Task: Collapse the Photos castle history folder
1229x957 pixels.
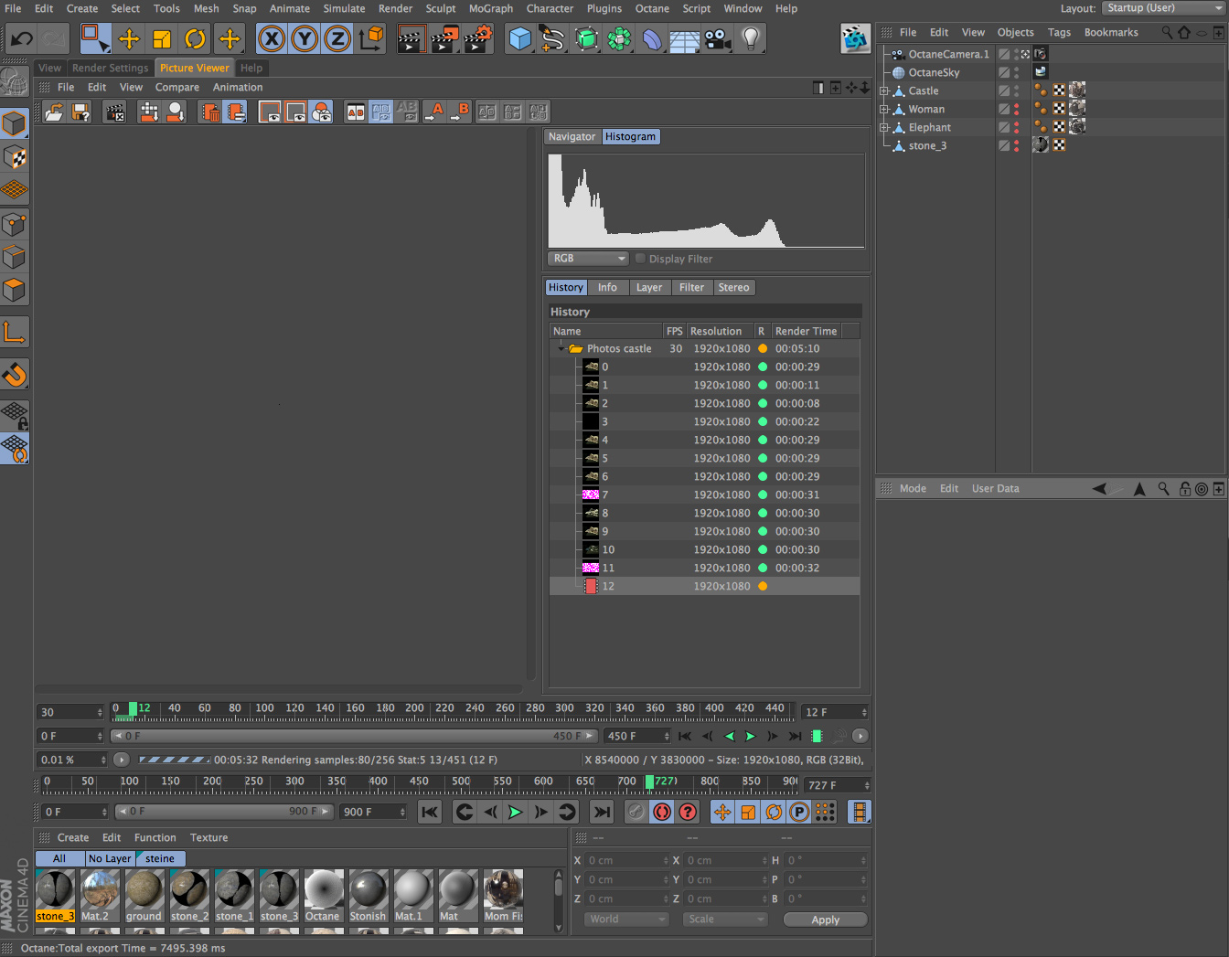Action: pos(561,348)
